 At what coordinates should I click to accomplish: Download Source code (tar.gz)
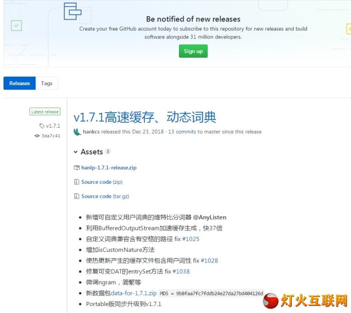click(x=105, y=196)
